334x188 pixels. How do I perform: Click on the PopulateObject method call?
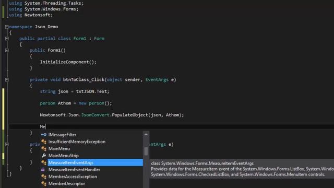[130, 115]
